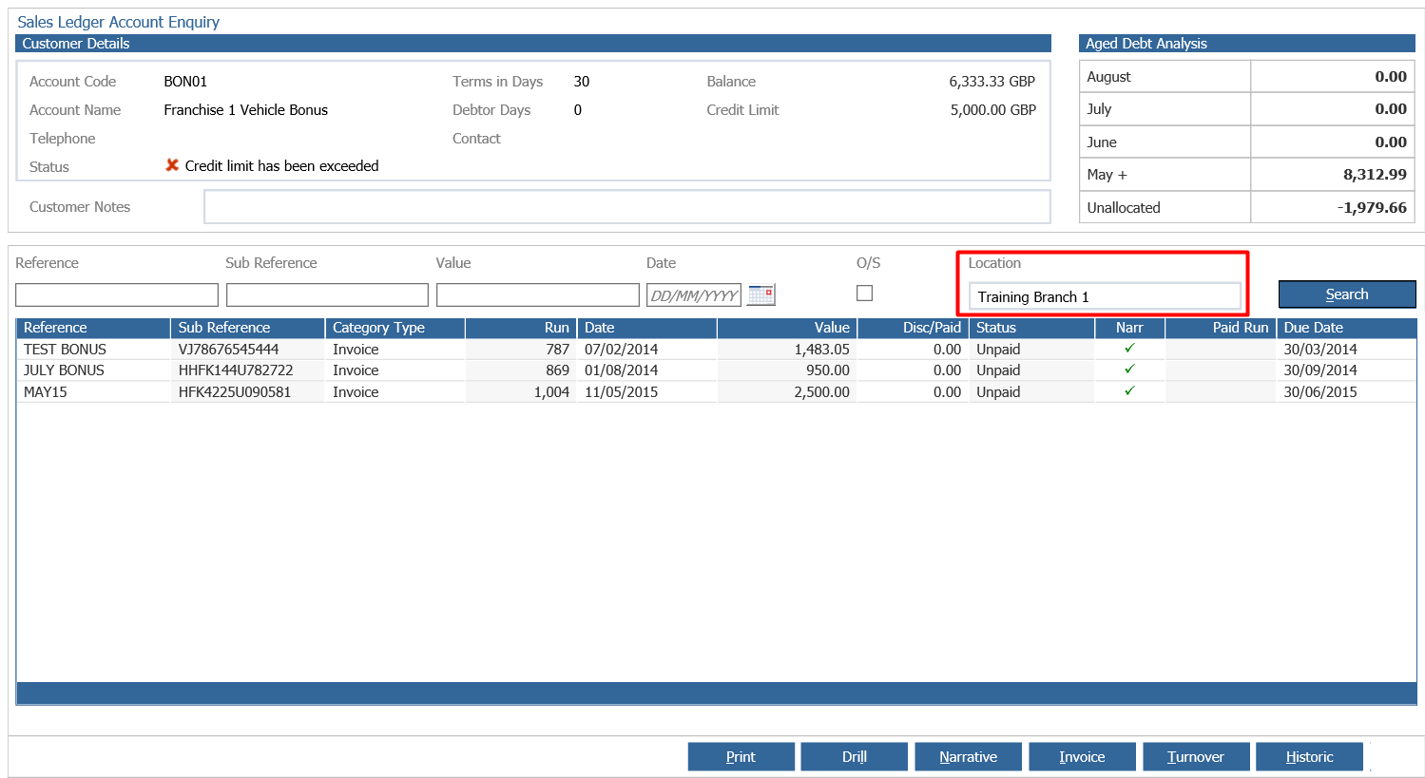Screen dimensions: 1425x778
Task: Click the due date 30/03/2014 cell
Action: (1346, 350)
